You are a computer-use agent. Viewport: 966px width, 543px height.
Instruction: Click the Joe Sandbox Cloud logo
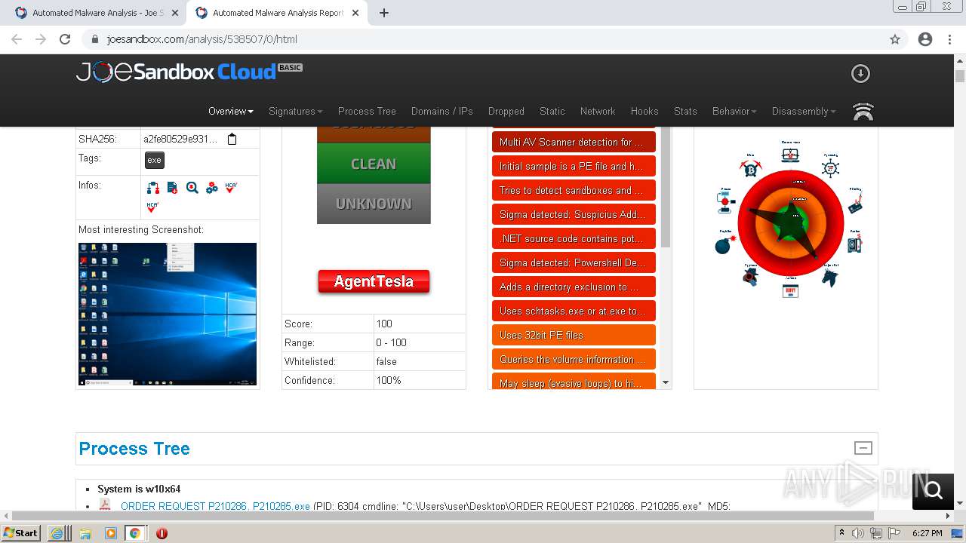[189, 72]
